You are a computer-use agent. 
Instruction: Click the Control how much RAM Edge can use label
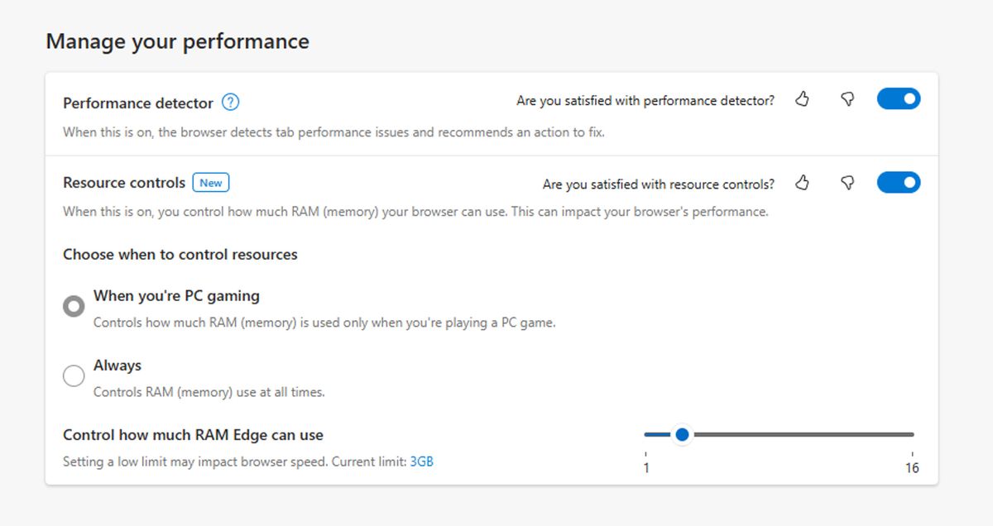193,434
